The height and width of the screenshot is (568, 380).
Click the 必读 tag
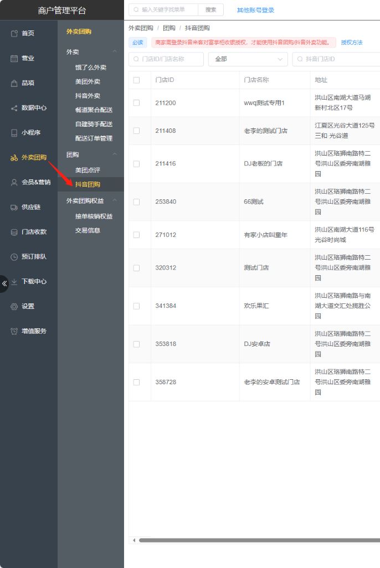click(138, 43)
